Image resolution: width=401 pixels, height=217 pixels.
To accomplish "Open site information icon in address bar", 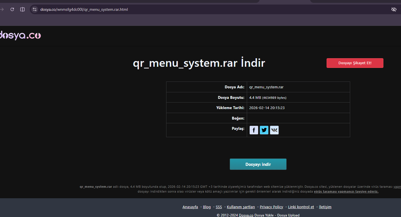I will pos(35,9).
